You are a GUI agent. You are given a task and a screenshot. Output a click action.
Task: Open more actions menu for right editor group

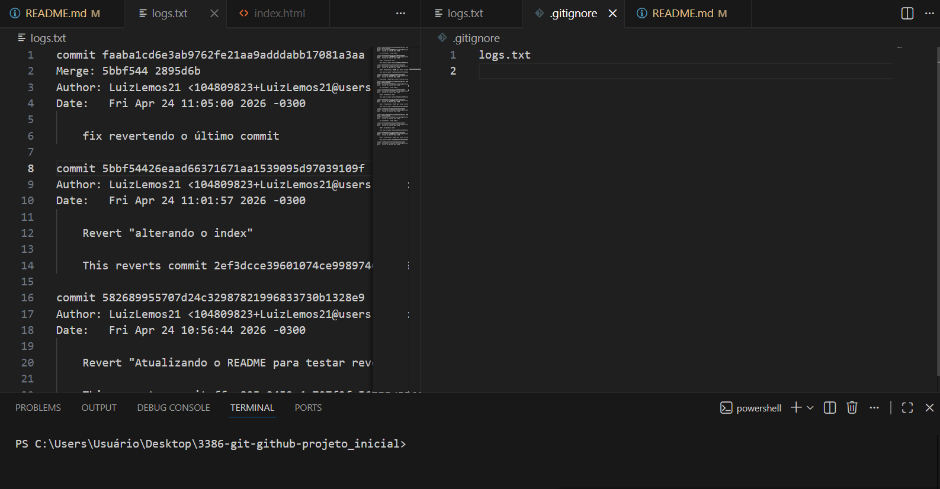tap(929, 13)
